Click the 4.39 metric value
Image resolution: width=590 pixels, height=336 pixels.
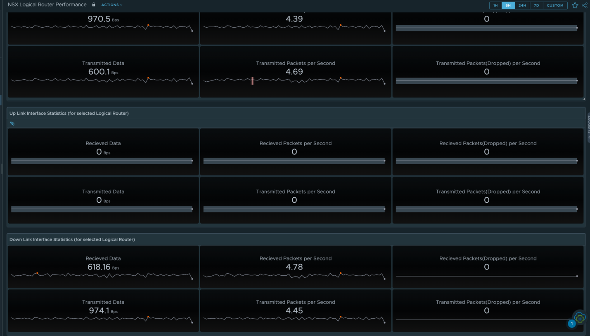294,19
